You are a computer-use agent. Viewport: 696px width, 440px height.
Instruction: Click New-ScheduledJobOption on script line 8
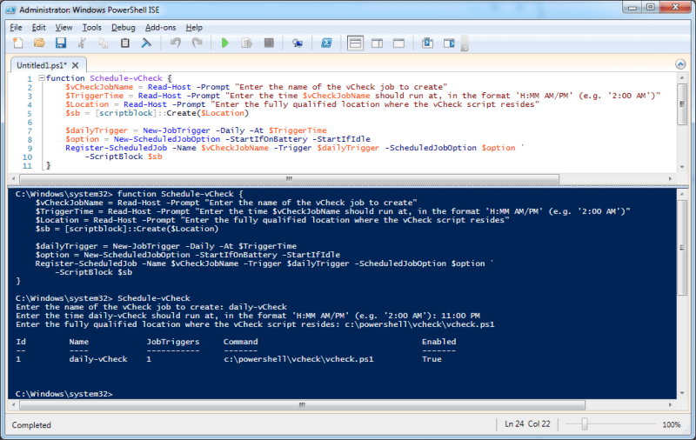click(x=167, y=139)
